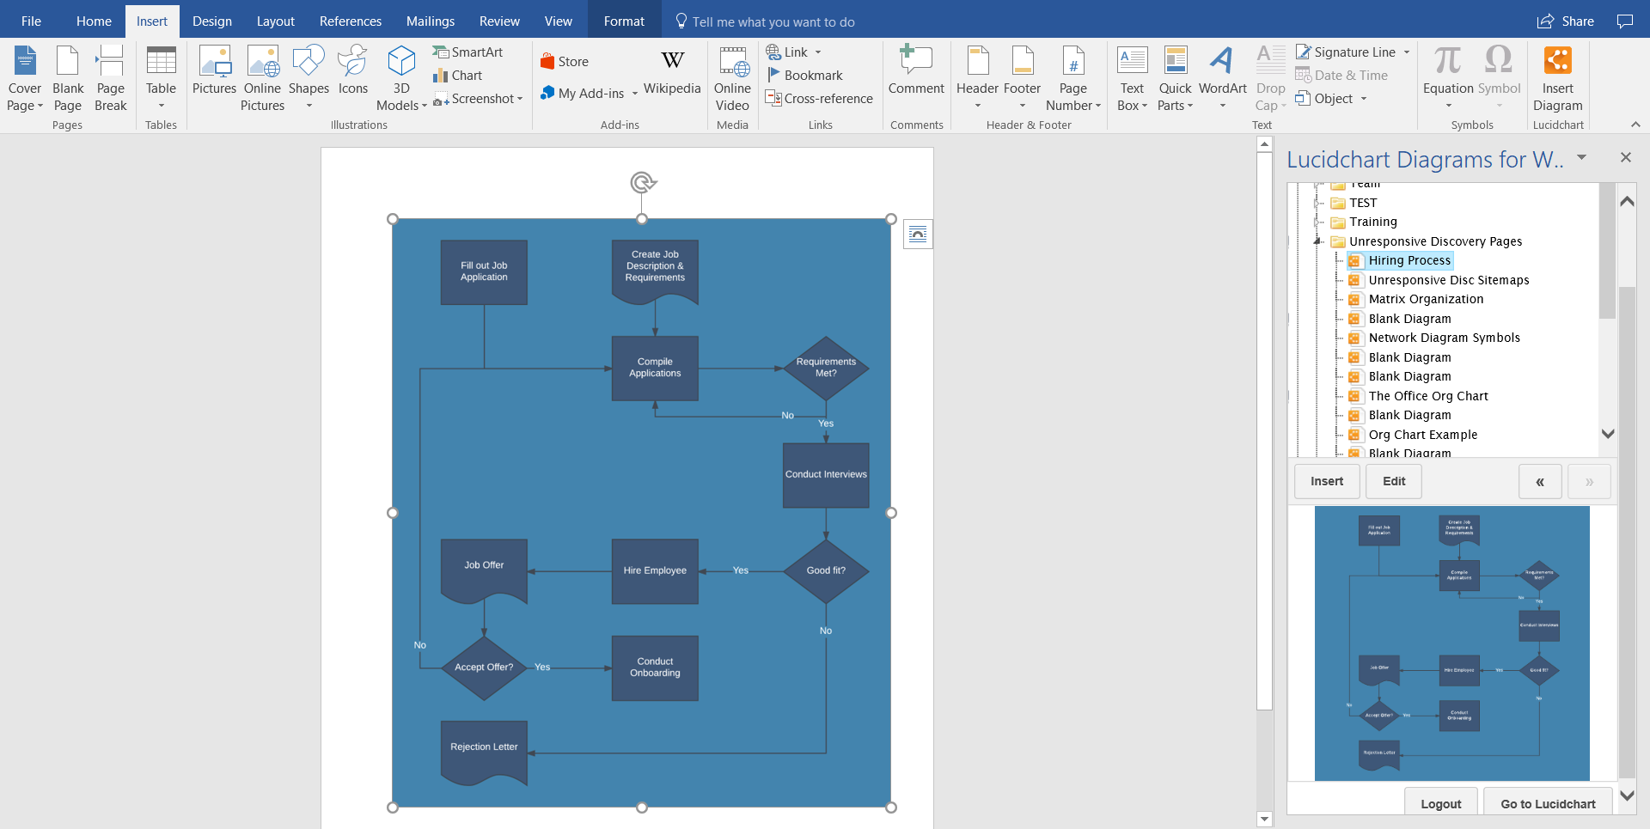Image resolution: width=1650 pixels, height=829 pixels.
Task: Insert a Bookmark
Action: [804, 76]
